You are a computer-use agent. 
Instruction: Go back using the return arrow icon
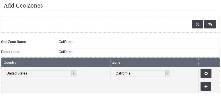(x=210, y=24)
